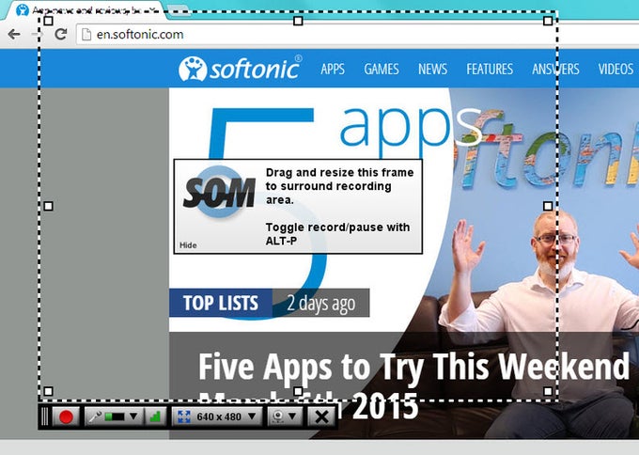Viewport: 639px width, 455px height.
Task: Open the webcam options dropdown arrow
Action: 292,416
